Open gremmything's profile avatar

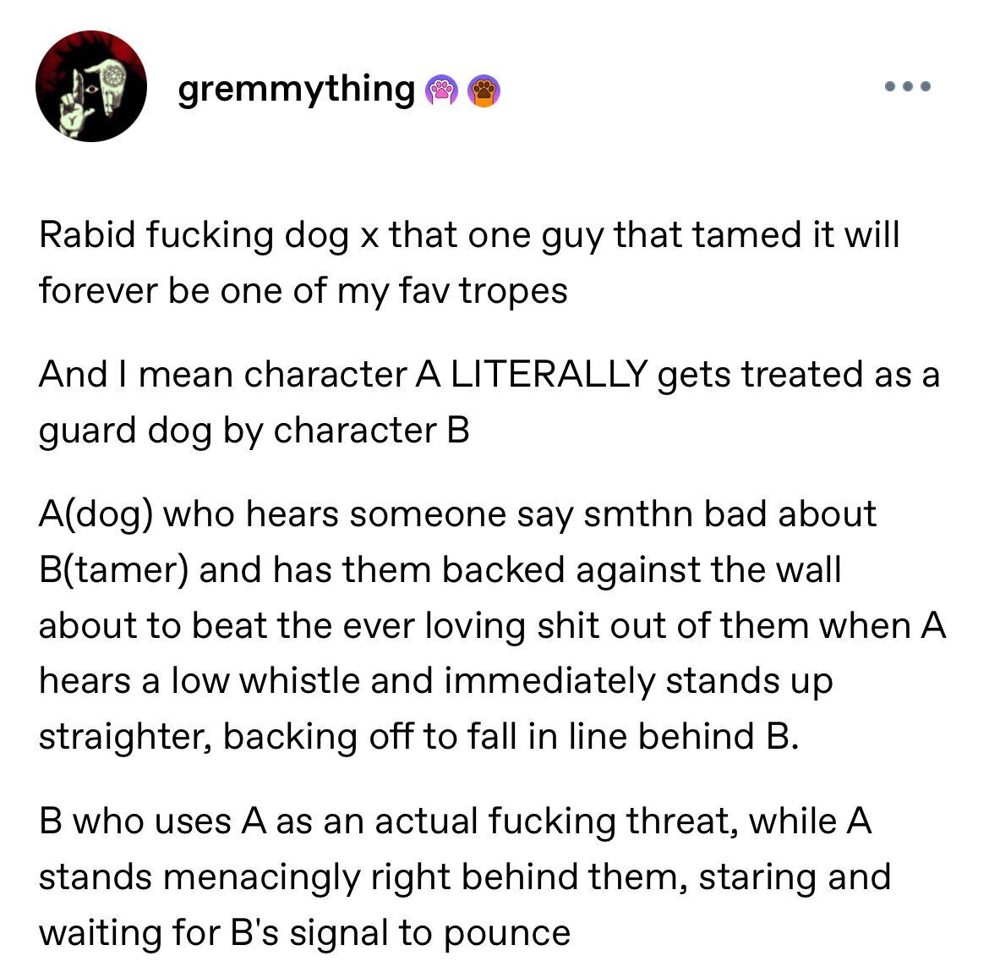click(91, 86)
